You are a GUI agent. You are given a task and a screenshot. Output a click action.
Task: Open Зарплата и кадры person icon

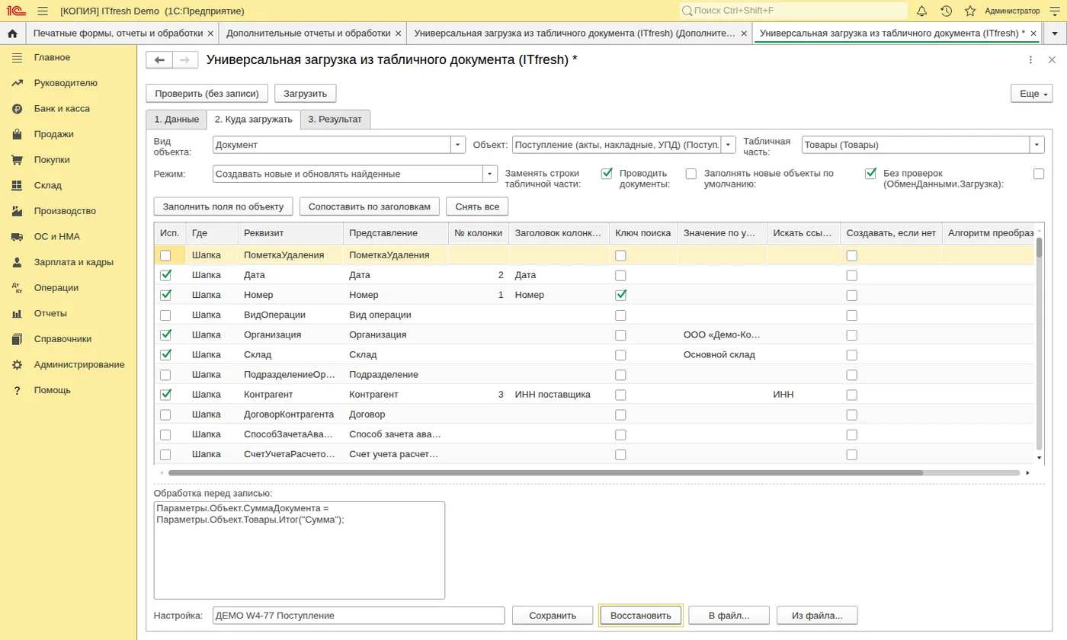tap(17, 262)
